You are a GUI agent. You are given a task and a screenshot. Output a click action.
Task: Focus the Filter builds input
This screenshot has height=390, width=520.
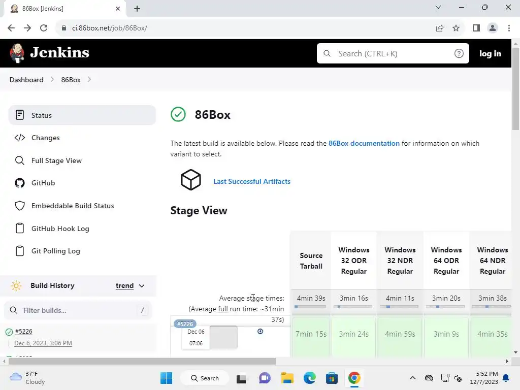pyautogui.click(x=78, y=310)
